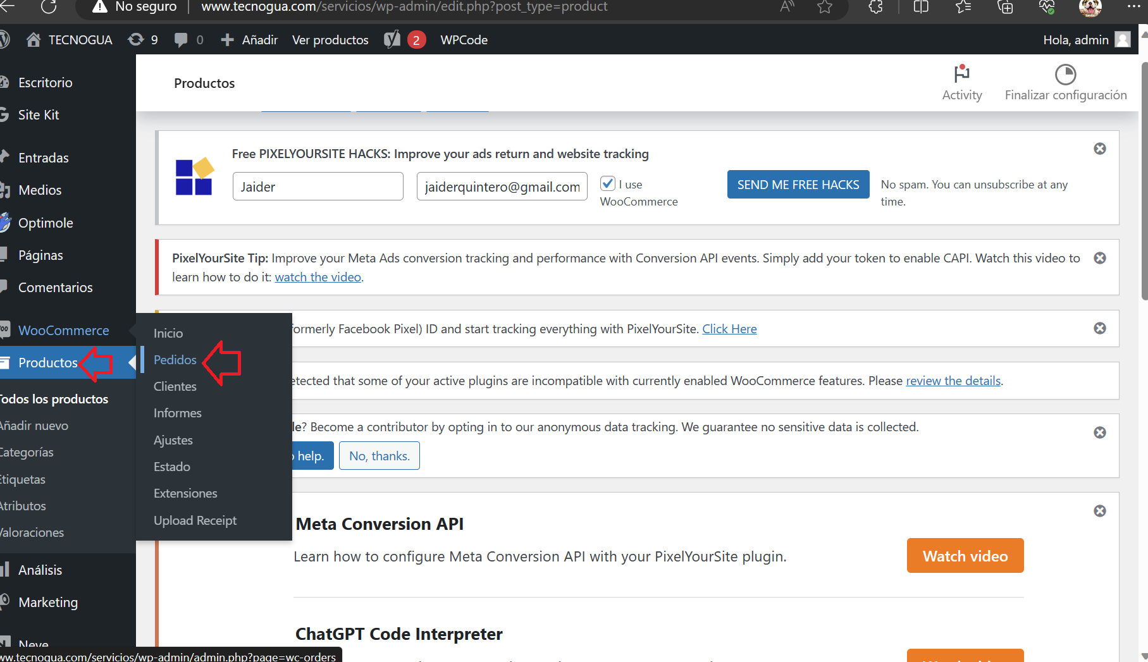Screen dimensions: 1148x662
Task: Click admin user avatar next to Hola, admin
Action: [x=1123, y=40]
